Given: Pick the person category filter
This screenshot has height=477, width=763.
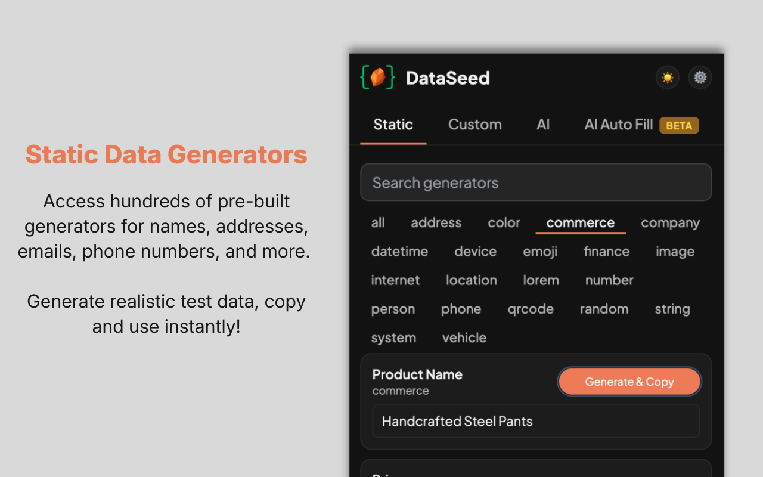Looking at the screenshot, I should coord(393,309).
